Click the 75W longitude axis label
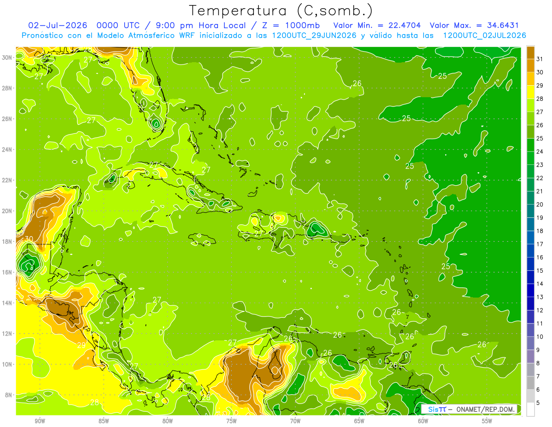 tap(231, 421)
